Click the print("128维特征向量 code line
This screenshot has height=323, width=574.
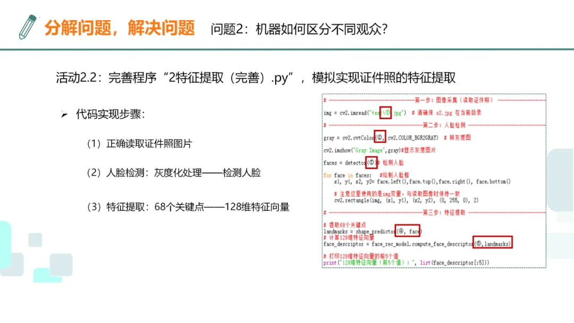point(406,262)
